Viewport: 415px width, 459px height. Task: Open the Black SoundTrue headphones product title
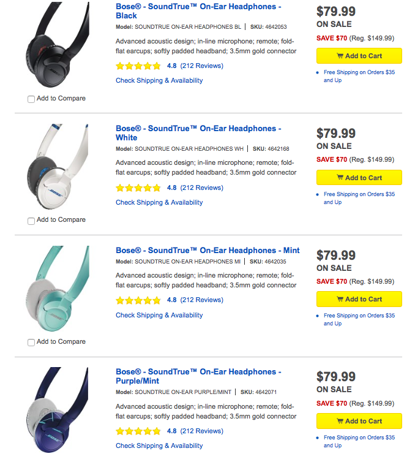pyautogui.click(x=198, y=11)
